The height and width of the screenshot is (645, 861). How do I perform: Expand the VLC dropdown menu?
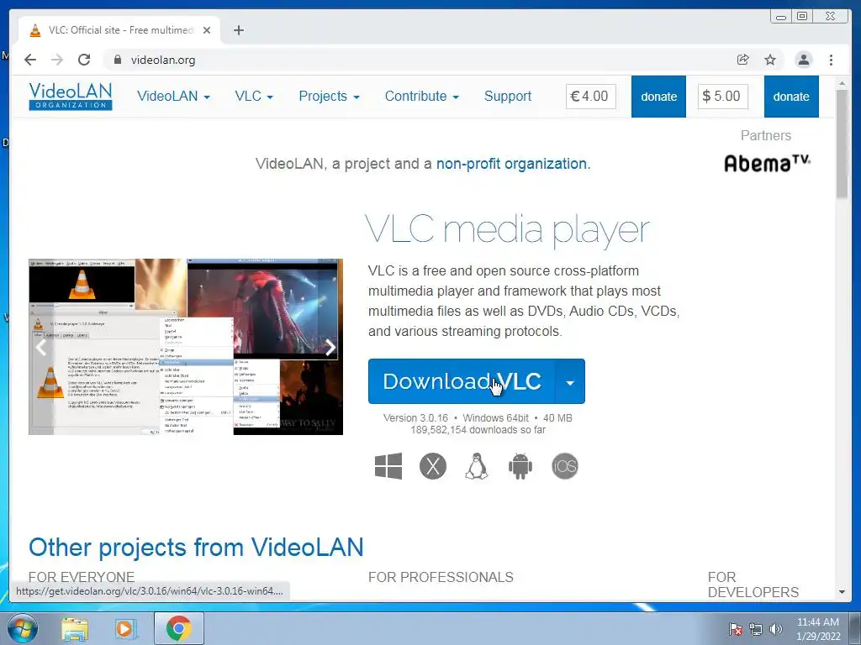254,96
